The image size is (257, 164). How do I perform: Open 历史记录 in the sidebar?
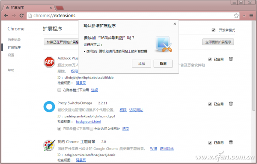14,40
